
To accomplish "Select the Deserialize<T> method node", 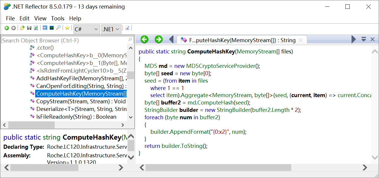I will 82,109.
